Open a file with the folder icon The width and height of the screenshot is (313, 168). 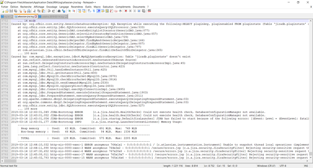tap(7, 11)
